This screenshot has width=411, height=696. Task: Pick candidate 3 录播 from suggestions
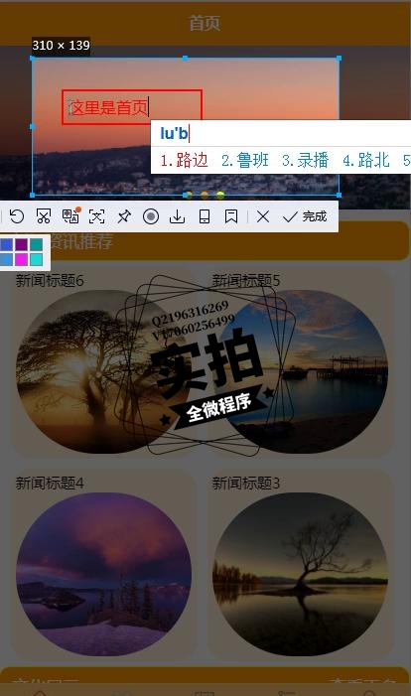306,160
